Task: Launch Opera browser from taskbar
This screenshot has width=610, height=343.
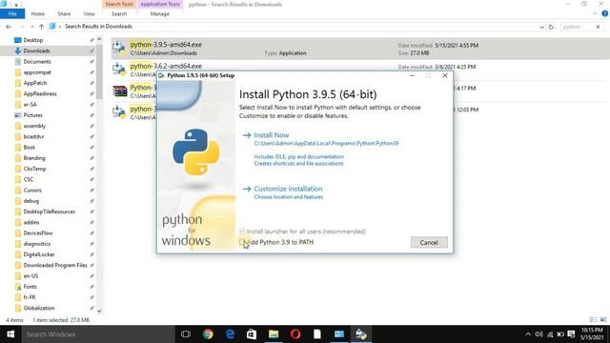Action: coord(295,334)
